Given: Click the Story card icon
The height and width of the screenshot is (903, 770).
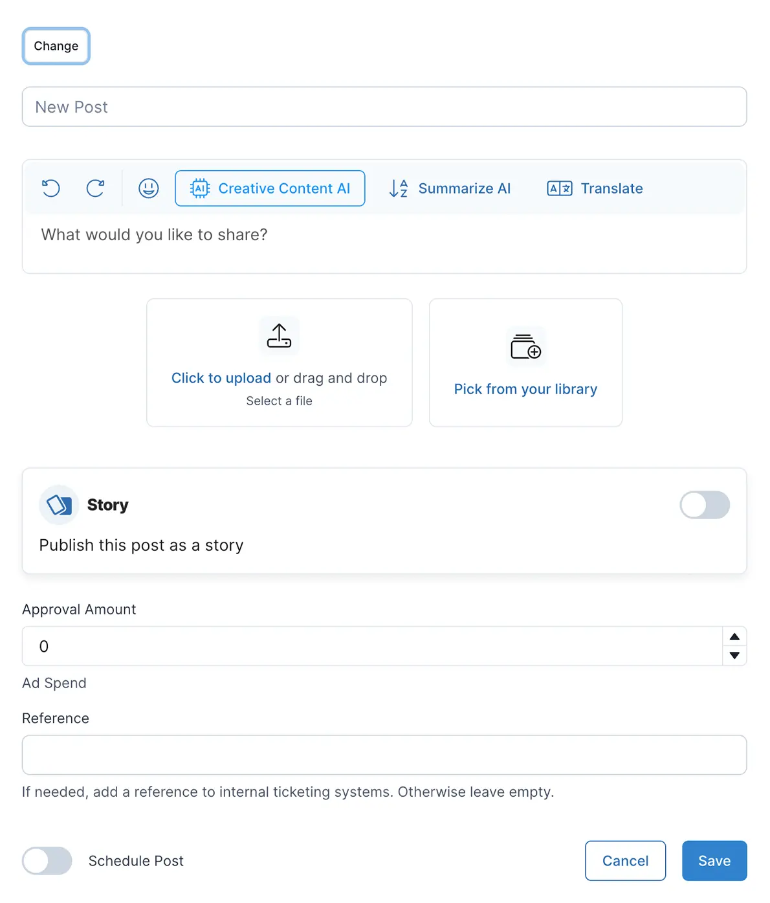Looking at the screenshot, I should pyautogui.click(x=59, y=505).
